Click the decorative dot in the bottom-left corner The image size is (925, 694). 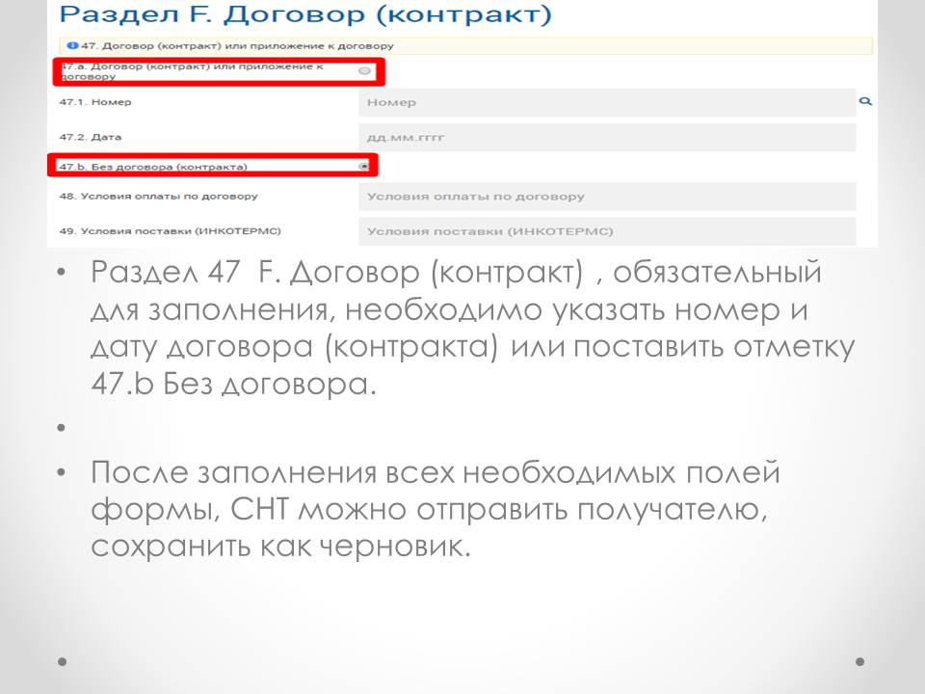63,662
